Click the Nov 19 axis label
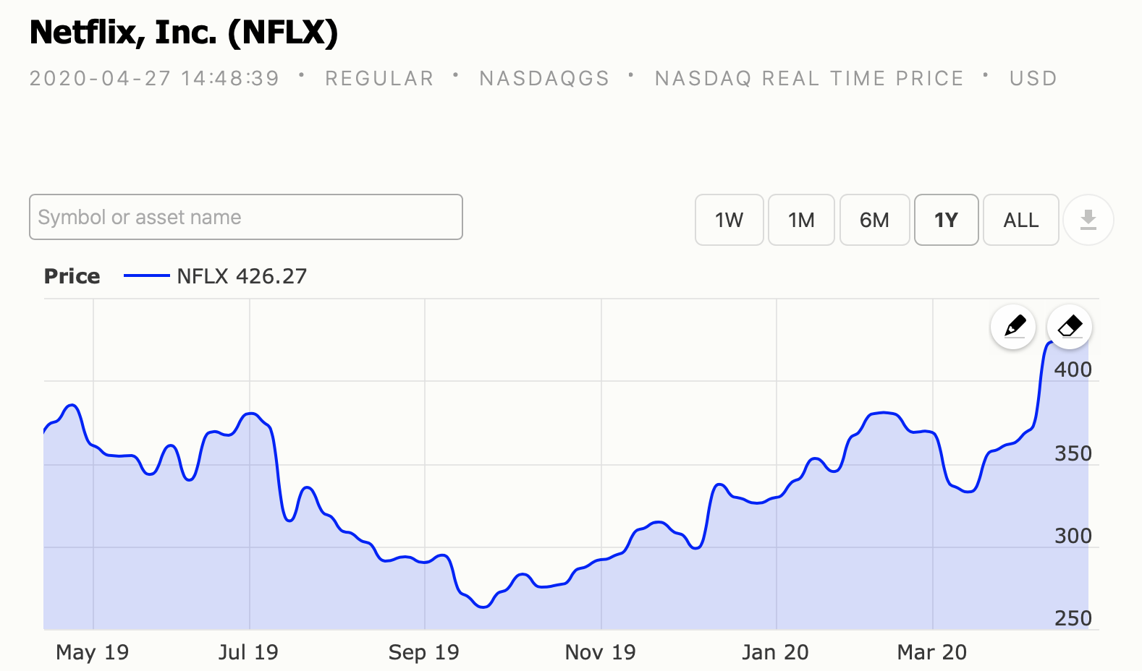 point(601,652)
